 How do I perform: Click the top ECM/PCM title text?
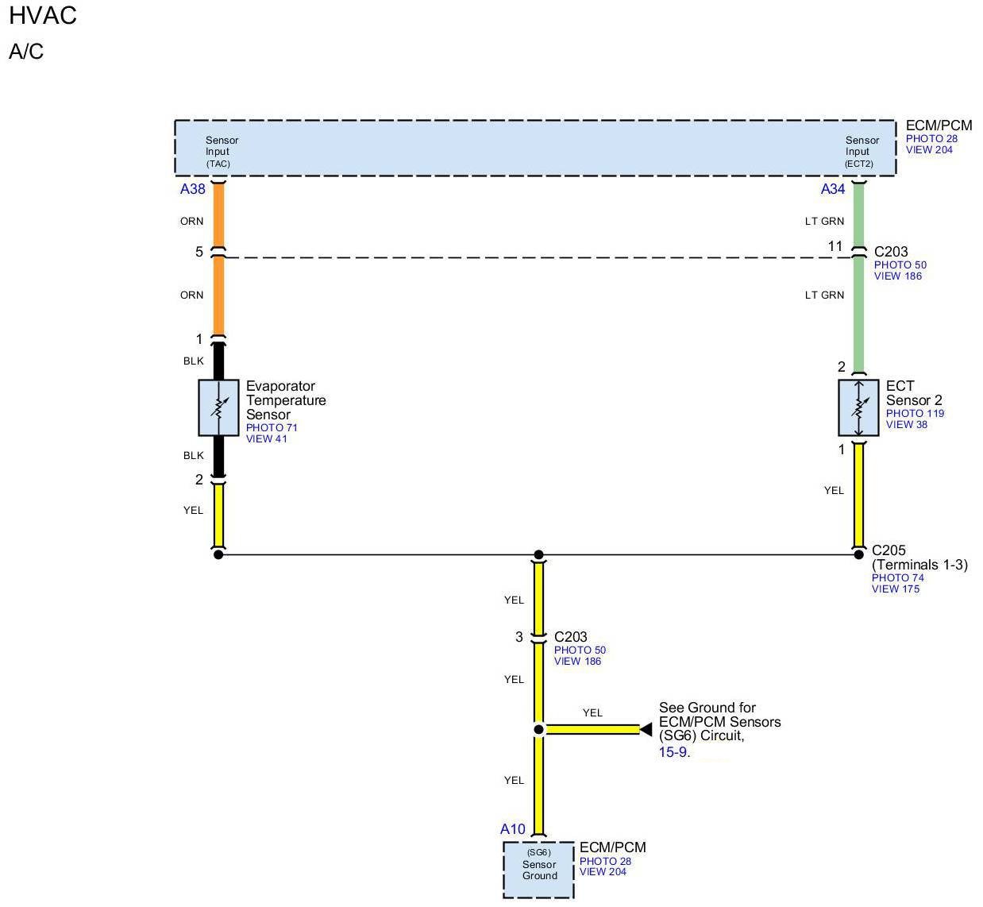coord(939,125)
